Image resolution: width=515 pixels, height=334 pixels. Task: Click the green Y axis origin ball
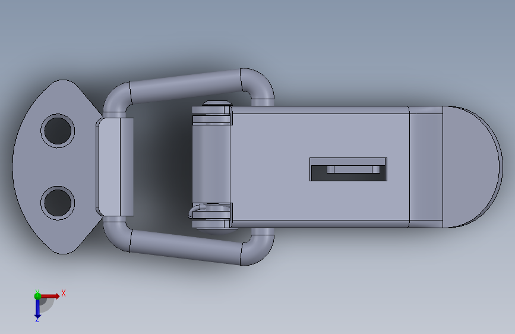click(37, 296)
